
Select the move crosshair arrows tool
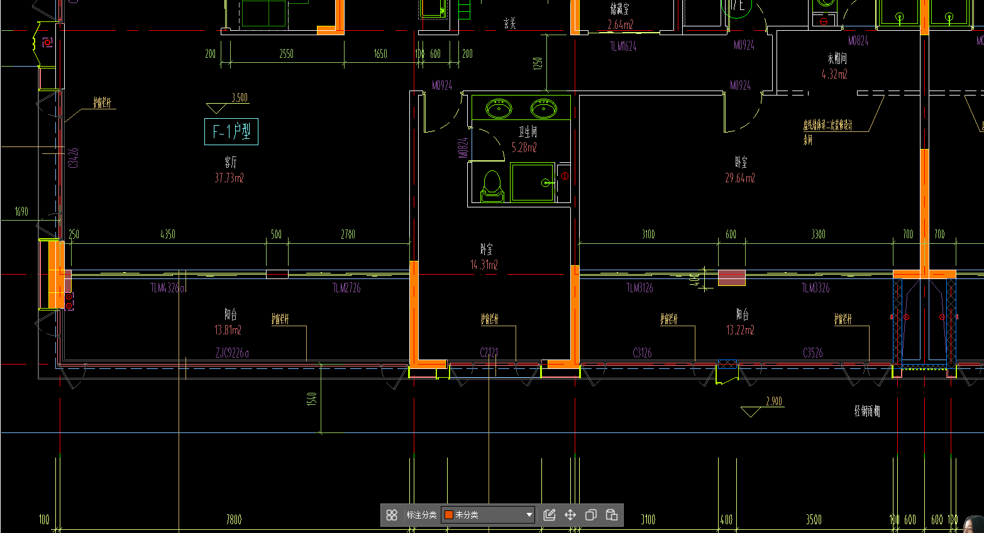point(570,515)
